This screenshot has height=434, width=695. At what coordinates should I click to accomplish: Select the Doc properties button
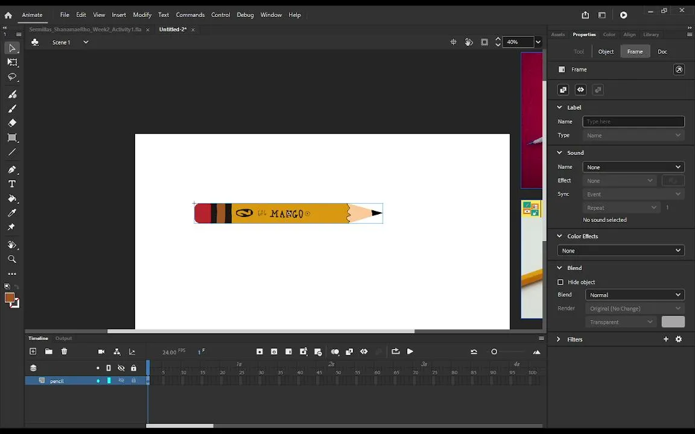point(662,52)
